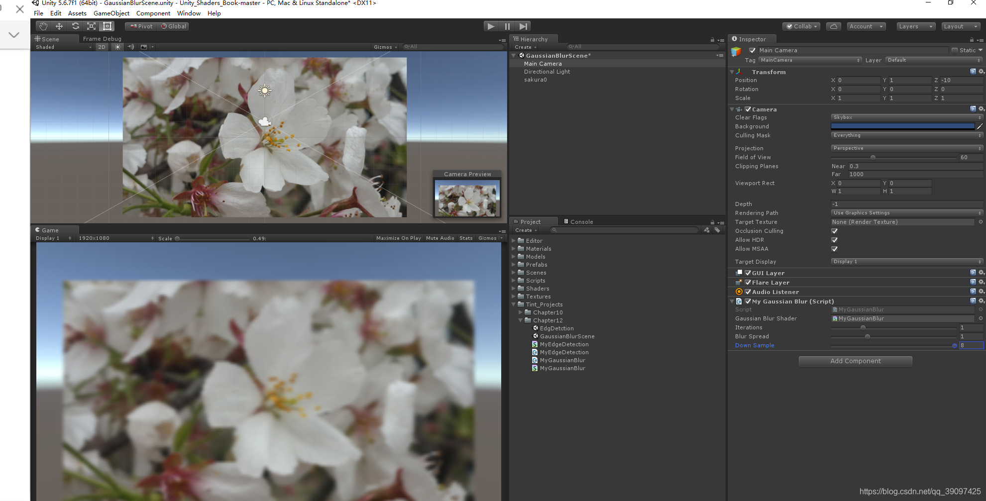
Task: Toggle 2D scene view mode
Action: (x=102, y=47)
